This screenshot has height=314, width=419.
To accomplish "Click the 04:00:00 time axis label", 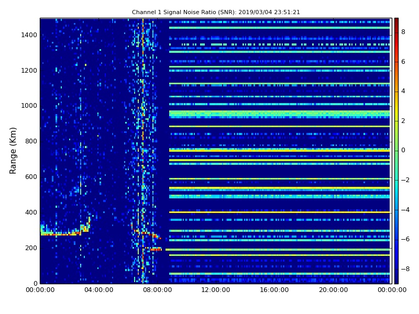I will 98,290.
